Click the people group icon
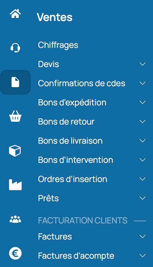 15,219
